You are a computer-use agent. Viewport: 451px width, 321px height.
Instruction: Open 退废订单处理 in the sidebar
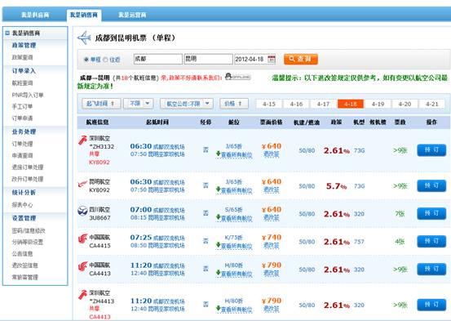[x=28, y=167]
